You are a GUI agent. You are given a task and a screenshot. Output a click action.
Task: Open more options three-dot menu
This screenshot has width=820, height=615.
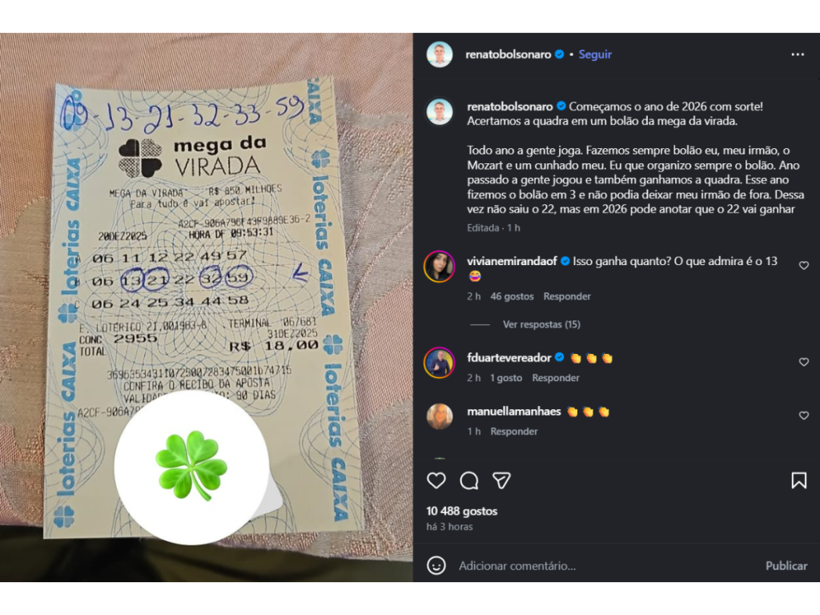[x=798, y=54]
